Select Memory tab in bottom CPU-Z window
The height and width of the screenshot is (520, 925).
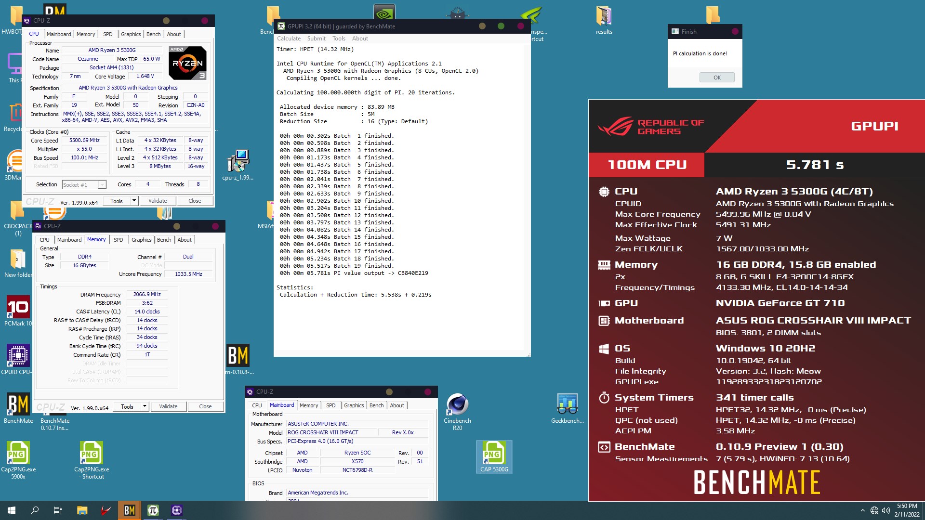coord(309,405)
